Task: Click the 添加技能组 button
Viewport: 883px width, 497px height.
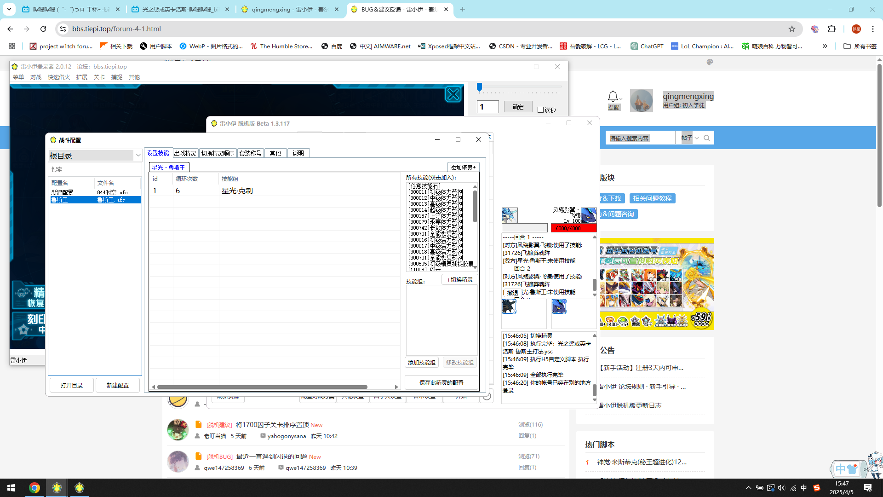Action: (422, 363)
